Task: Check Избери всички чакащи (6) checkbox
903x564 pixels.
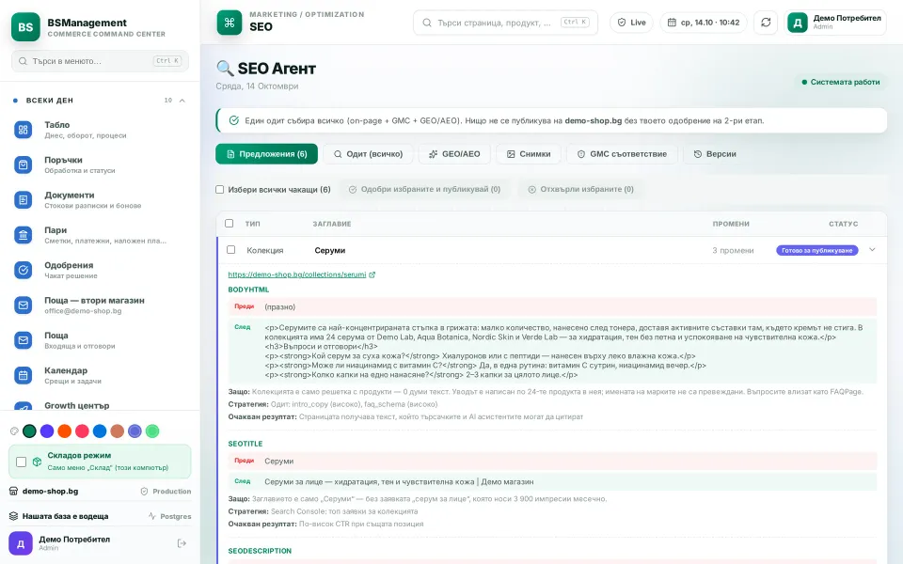Action: tap(219, 189)
